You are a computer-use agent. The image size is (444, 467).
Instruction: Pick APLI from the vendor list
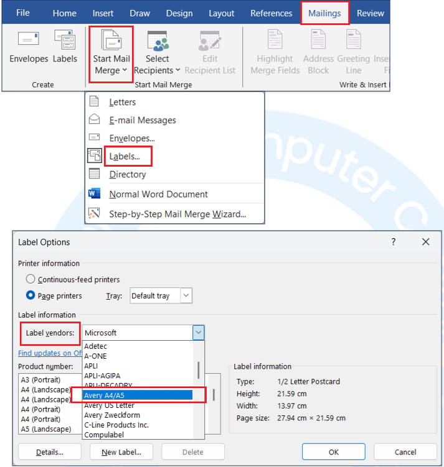pos(138,366)
